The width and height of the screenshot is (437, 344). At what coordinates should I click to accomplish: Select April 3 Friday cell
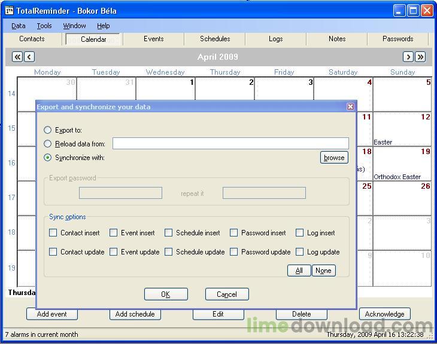pyautogui.click(x=284, y=88)
